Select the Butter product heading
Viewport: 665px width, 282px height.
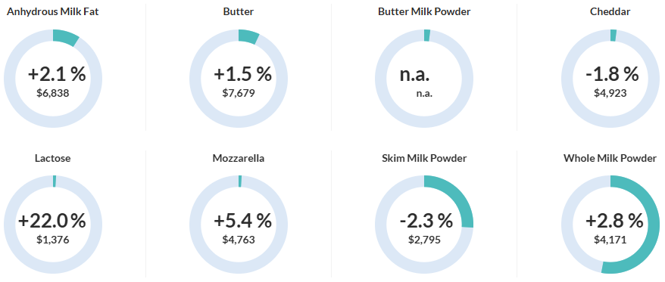click(x=239, y=11)
